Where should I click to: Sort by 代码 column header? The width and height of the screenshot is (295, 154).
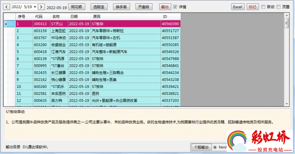pyautogui.click(x=41, y=17)
